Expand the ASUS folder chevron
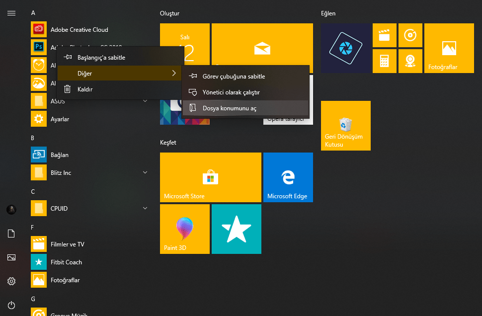The height and width of the screenshot is (316, 482). click(145, 101)
